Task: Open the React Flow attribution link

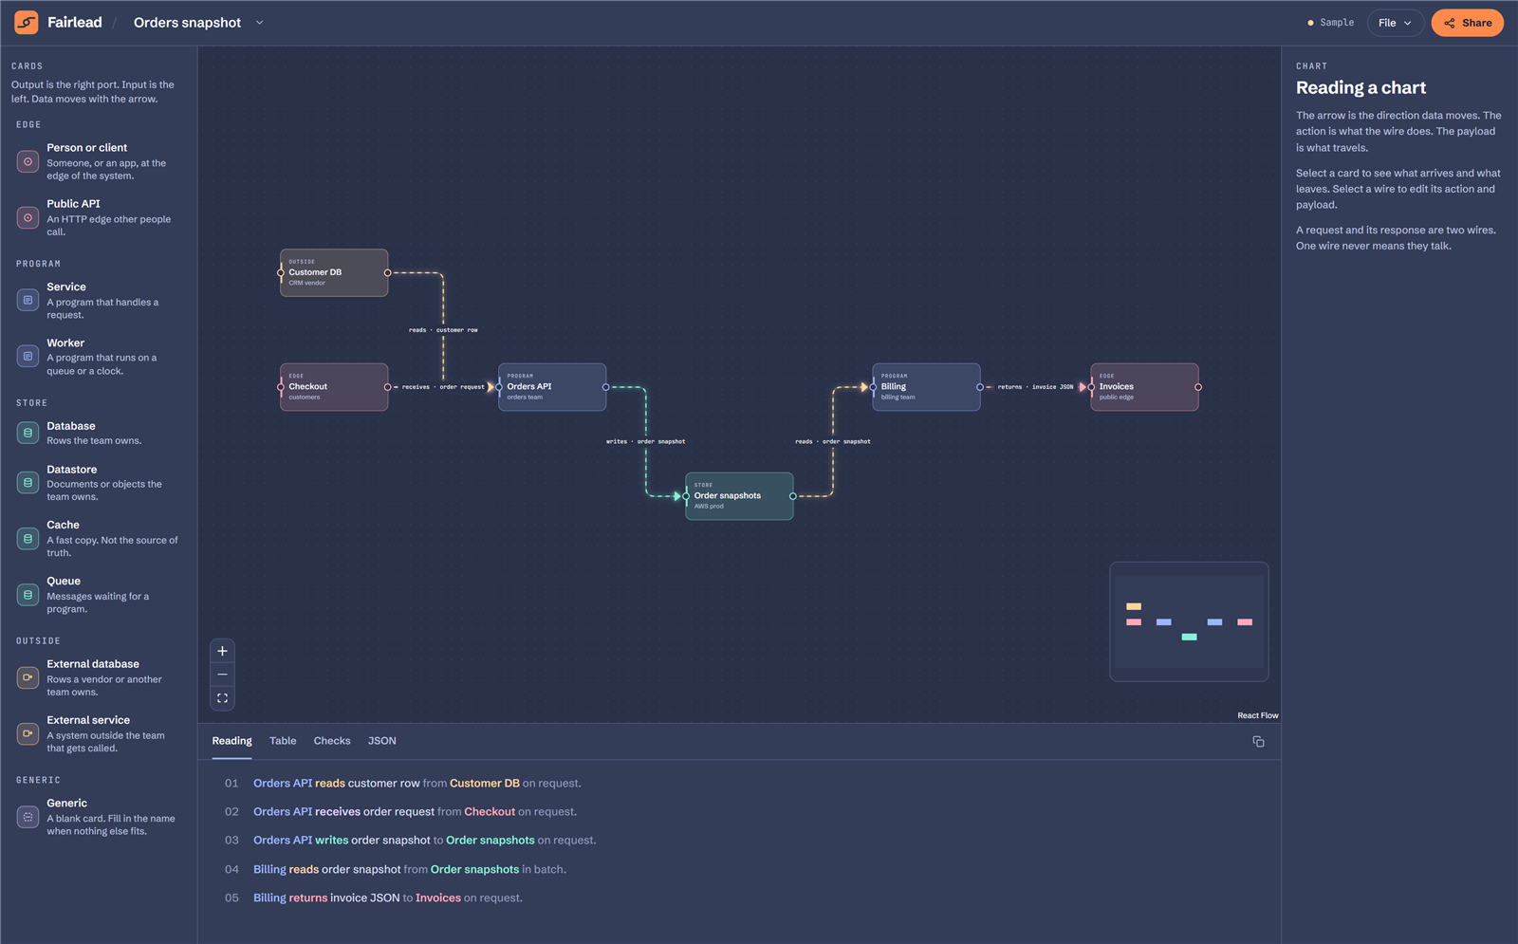Action: click(x=1257, y=715)
